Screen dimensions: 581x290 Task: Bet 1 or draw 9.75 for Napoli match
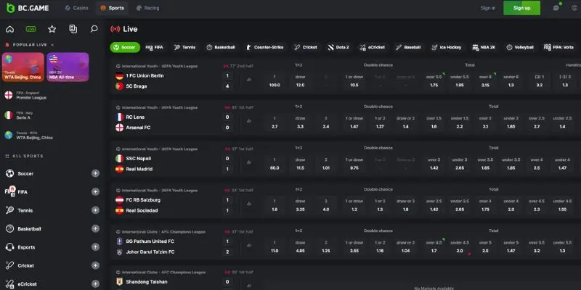click(x=354, y=164)
